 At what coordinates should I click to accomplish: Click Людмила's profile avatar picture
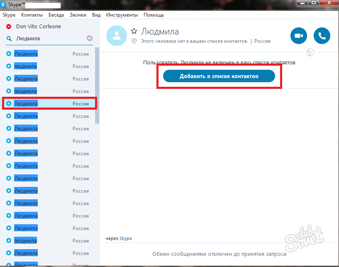117,35
